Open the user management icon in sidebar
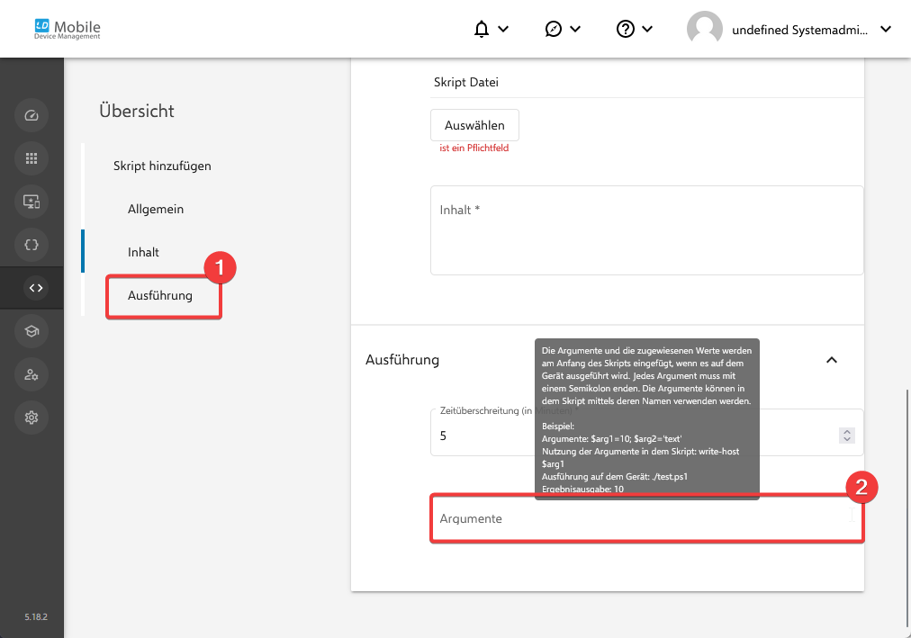The image size is (911, 638). (x=32, y=374)
